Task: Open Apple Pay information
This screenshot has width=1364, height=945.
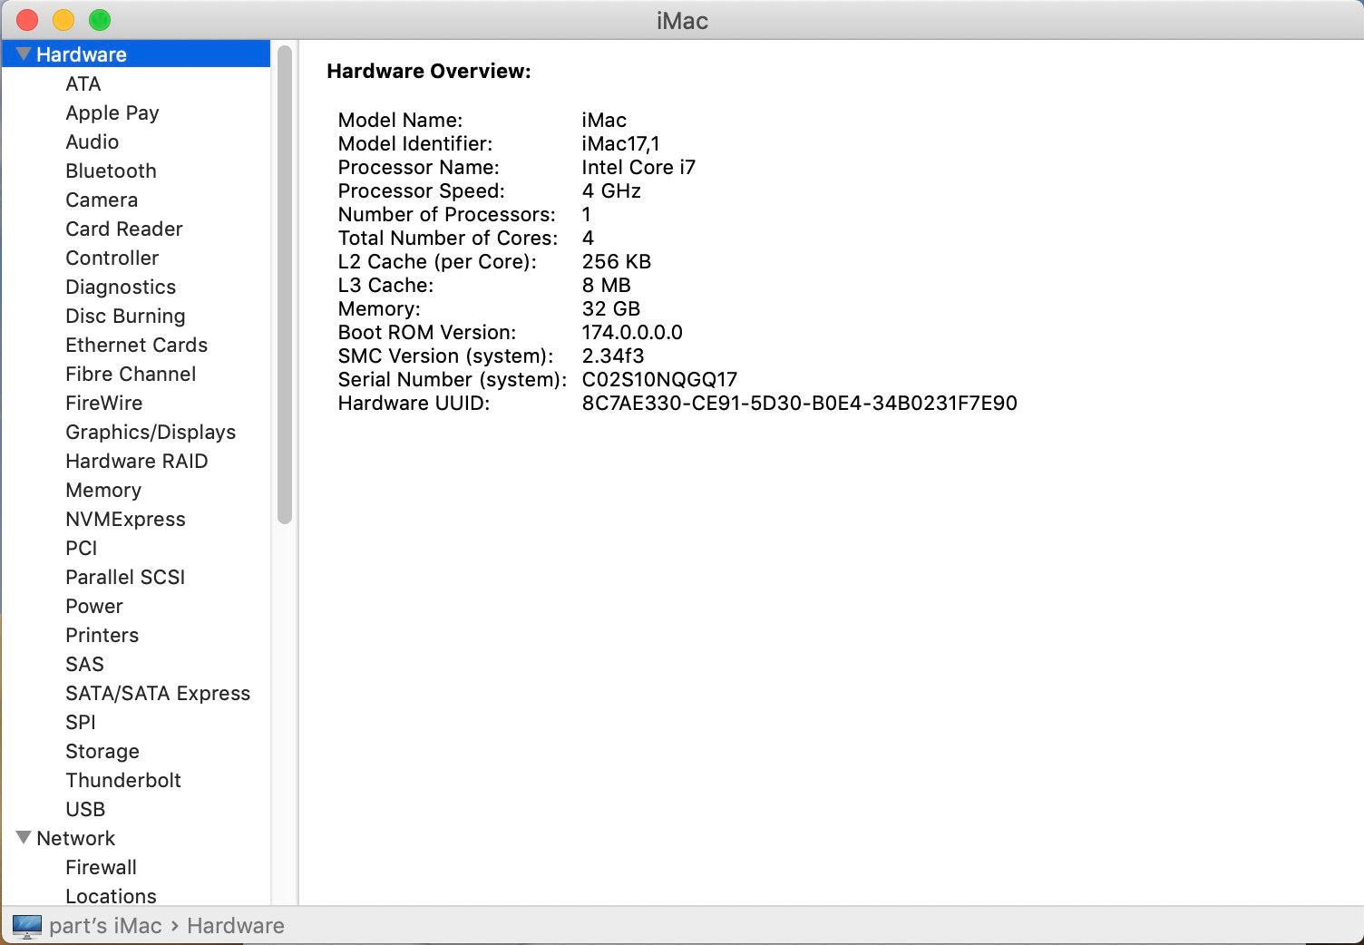Action: click(112, 112)
